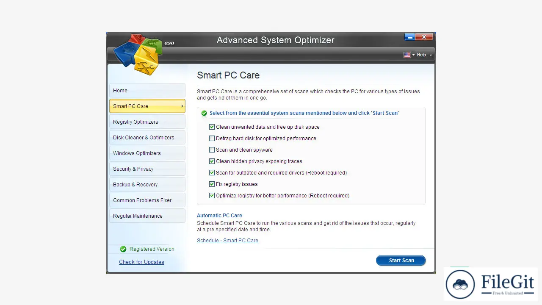542x305 pixels.
Task: Expand the Smart PC Care submenu arrow
Action: (183, 106)
